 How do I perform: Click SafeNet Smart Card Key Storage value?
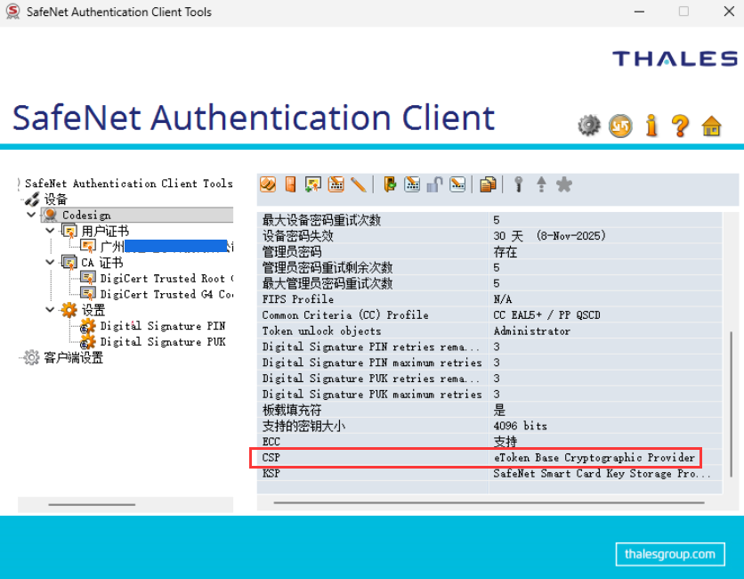[602, 474]
